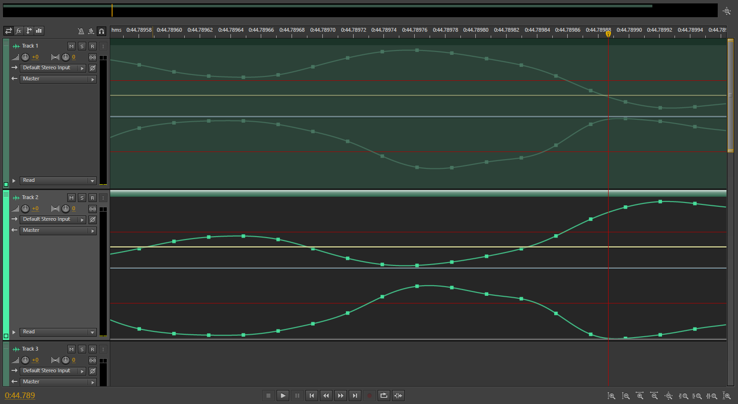Click Track 3 volume knob
The height and width of the screenshot is (404, 738).
25,360
